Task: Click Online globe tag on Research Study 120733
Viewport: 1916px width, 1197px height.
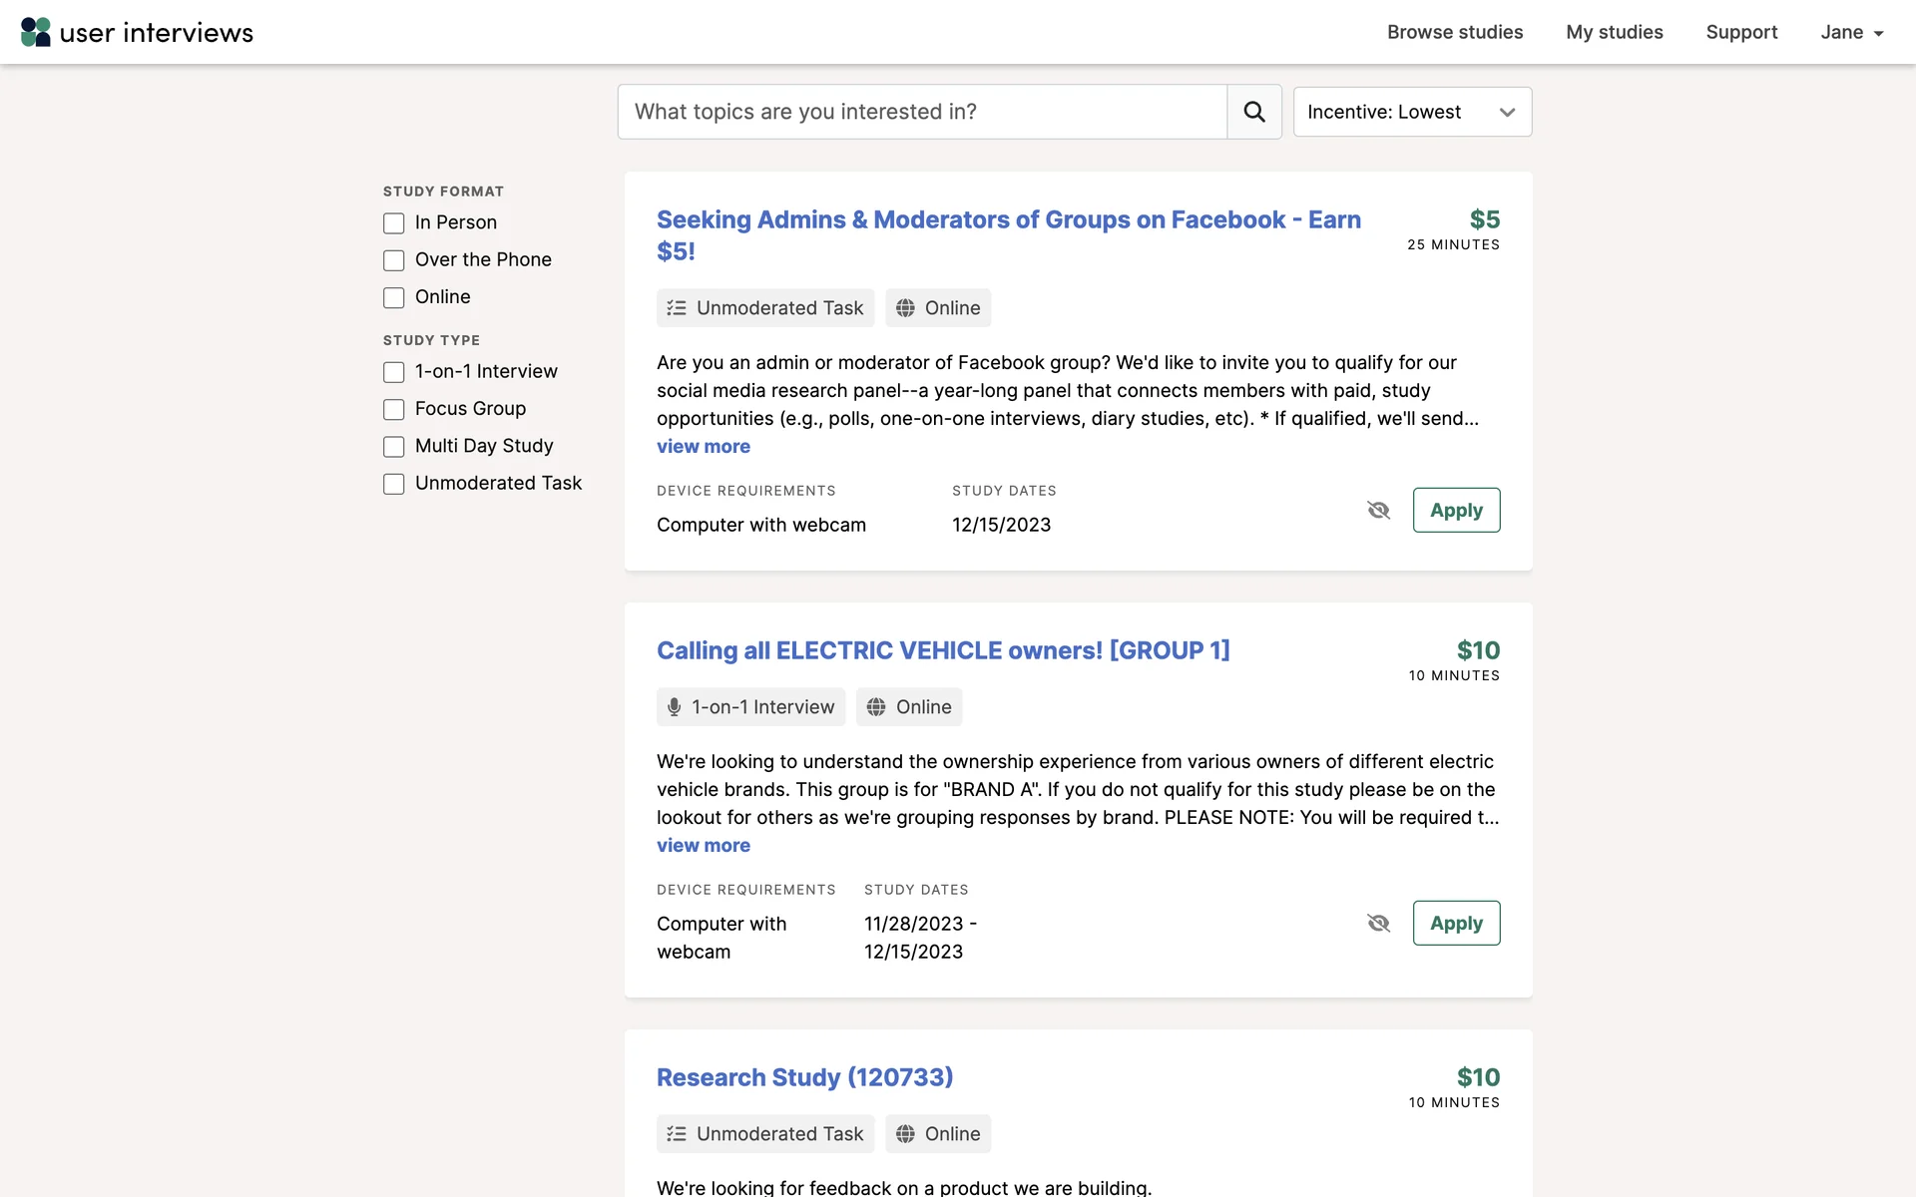Action: [937, 1134]
